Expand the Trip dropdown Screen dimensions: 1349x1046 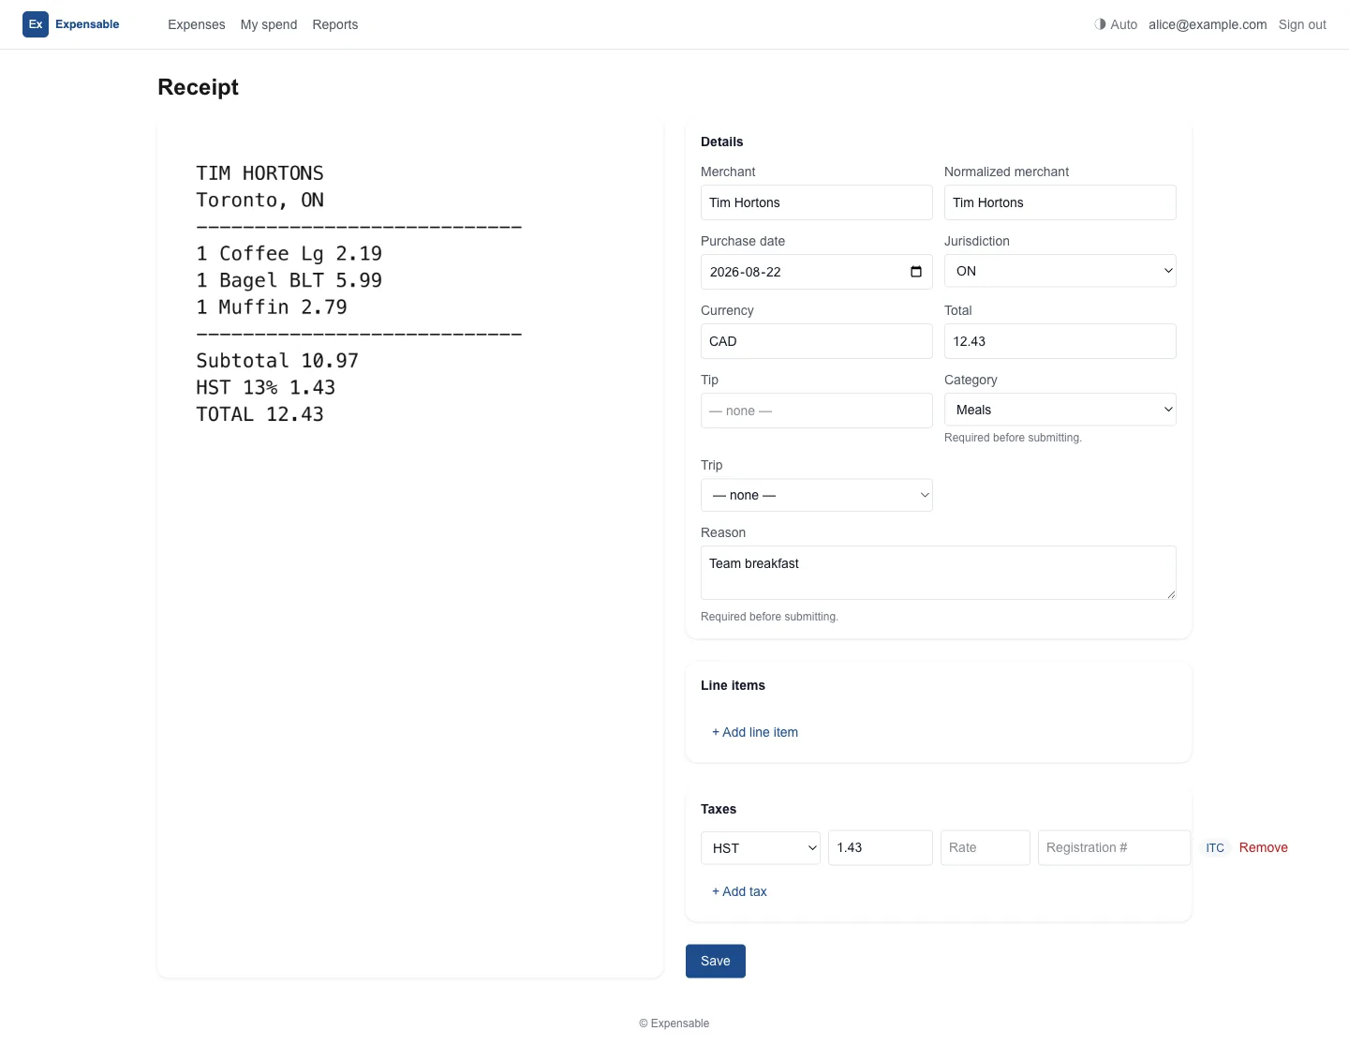(x=817, y=495)
